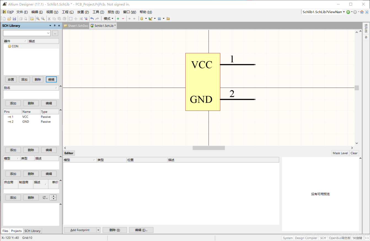Viewport: 370px width, 241px height.
Task: Click the Add Footprint button
Action: pyautogui.click(x=80, y=230)
